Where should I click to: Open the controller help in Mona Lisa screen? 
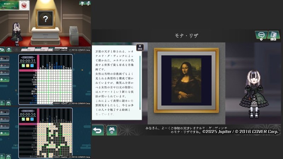[112, 130]
